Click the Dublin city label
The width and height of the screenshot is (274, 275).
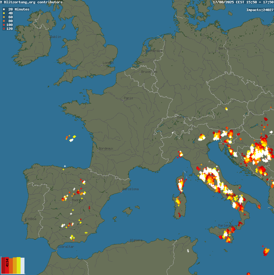click(56, 37)
